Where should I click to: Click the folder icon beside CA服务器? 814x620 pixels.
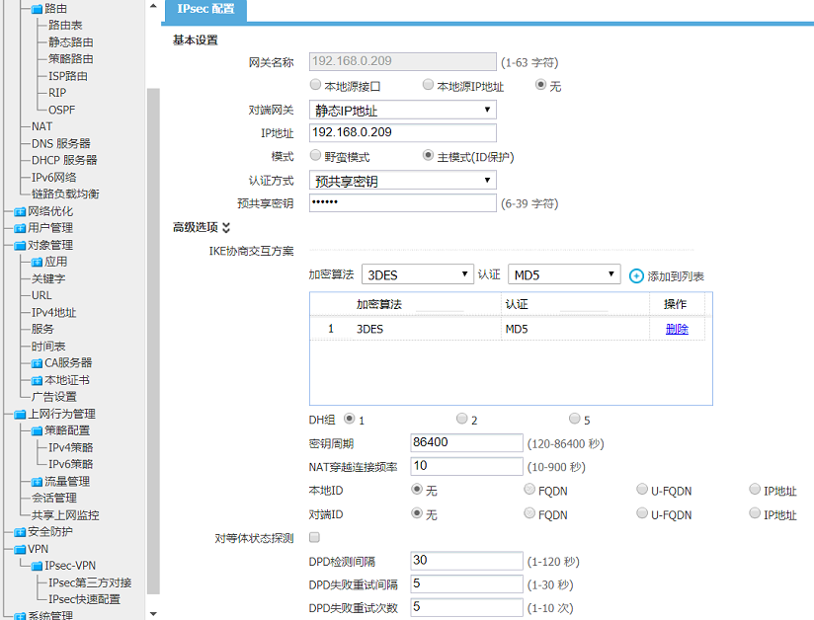click(x=37, y=363)
